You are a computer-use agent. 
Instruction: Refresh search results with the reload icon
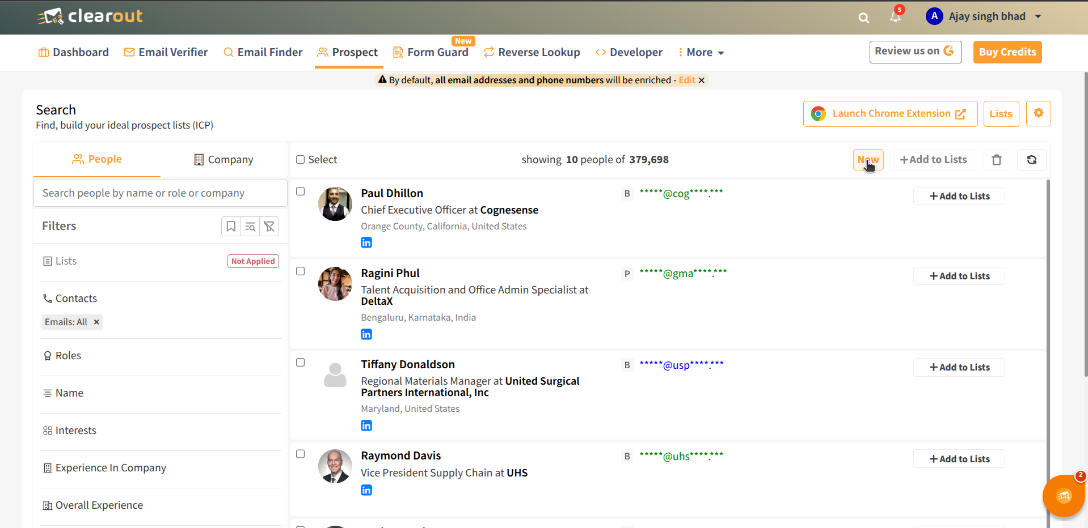pos(1031,160)
